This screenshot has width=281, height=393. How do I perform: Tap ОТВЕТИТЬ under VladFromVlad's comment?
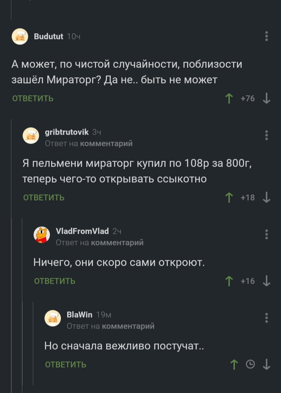point(55,281)
